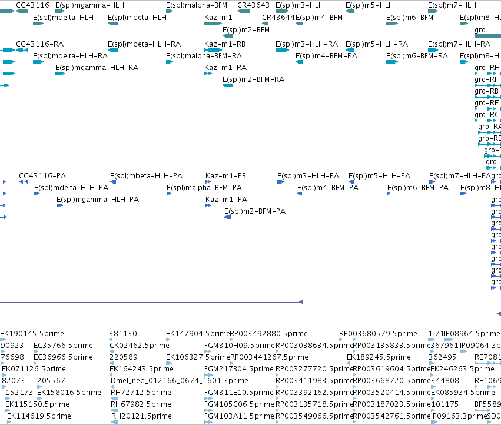Select the Kaz-m1-RB transcript label
Screen dimensions: 501x425
point(225,44)
